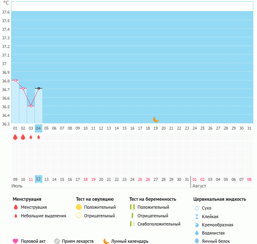Screen dimensions: 257x244
Task: Click the 'Лунный календарь' moon legend icon
Action: 106,241
